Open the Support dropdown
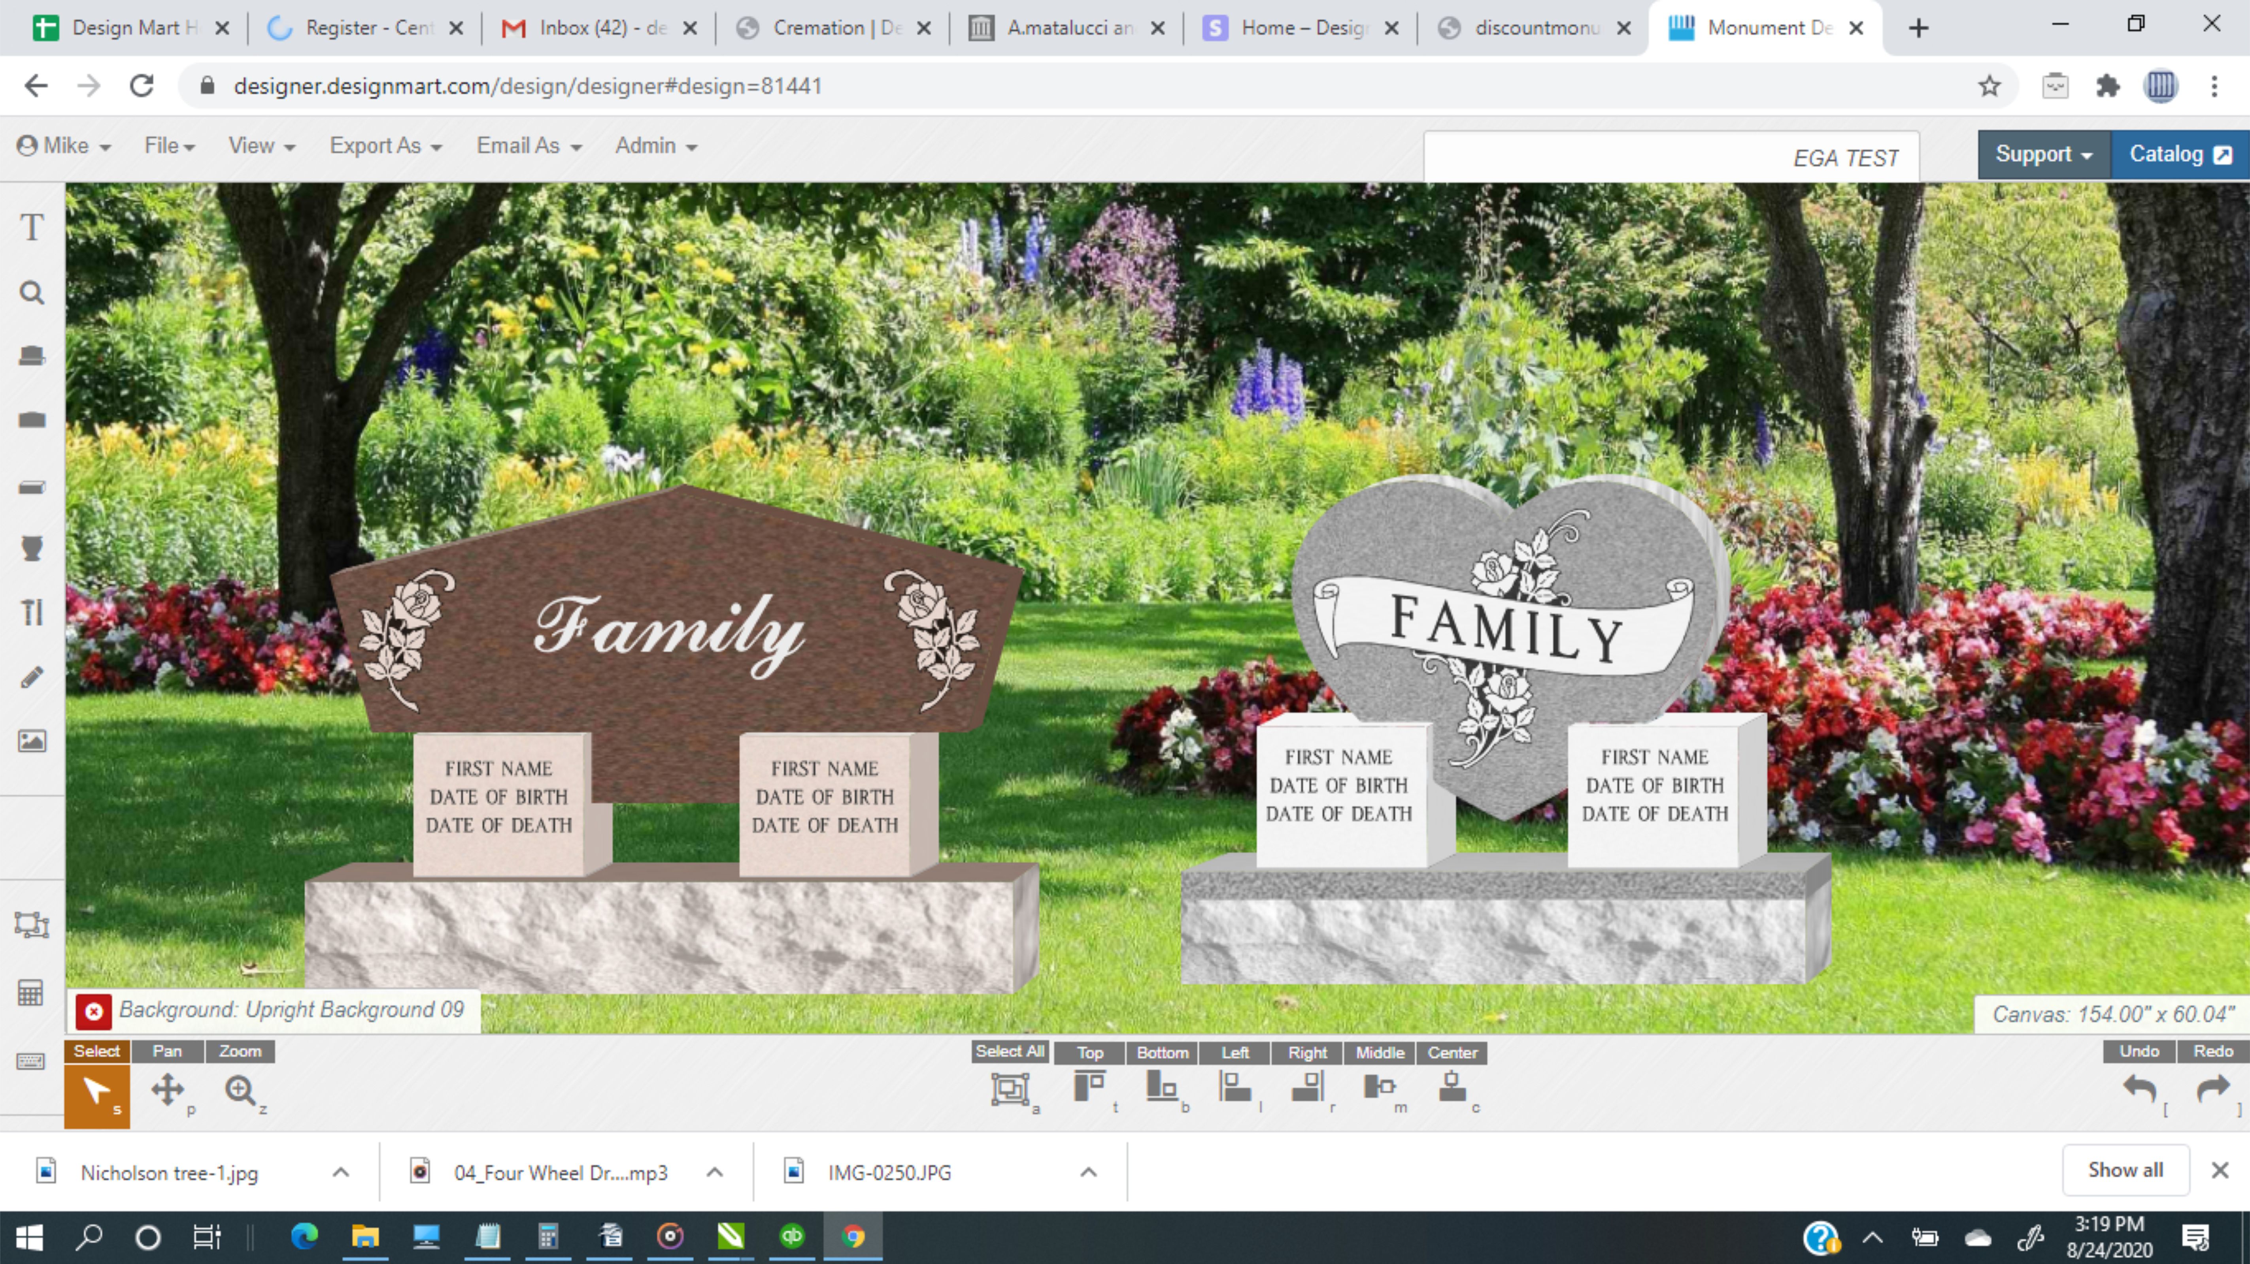The width and height of the screenshot is (2250, 1264). pyautogui.click(x=2044, y=154)
